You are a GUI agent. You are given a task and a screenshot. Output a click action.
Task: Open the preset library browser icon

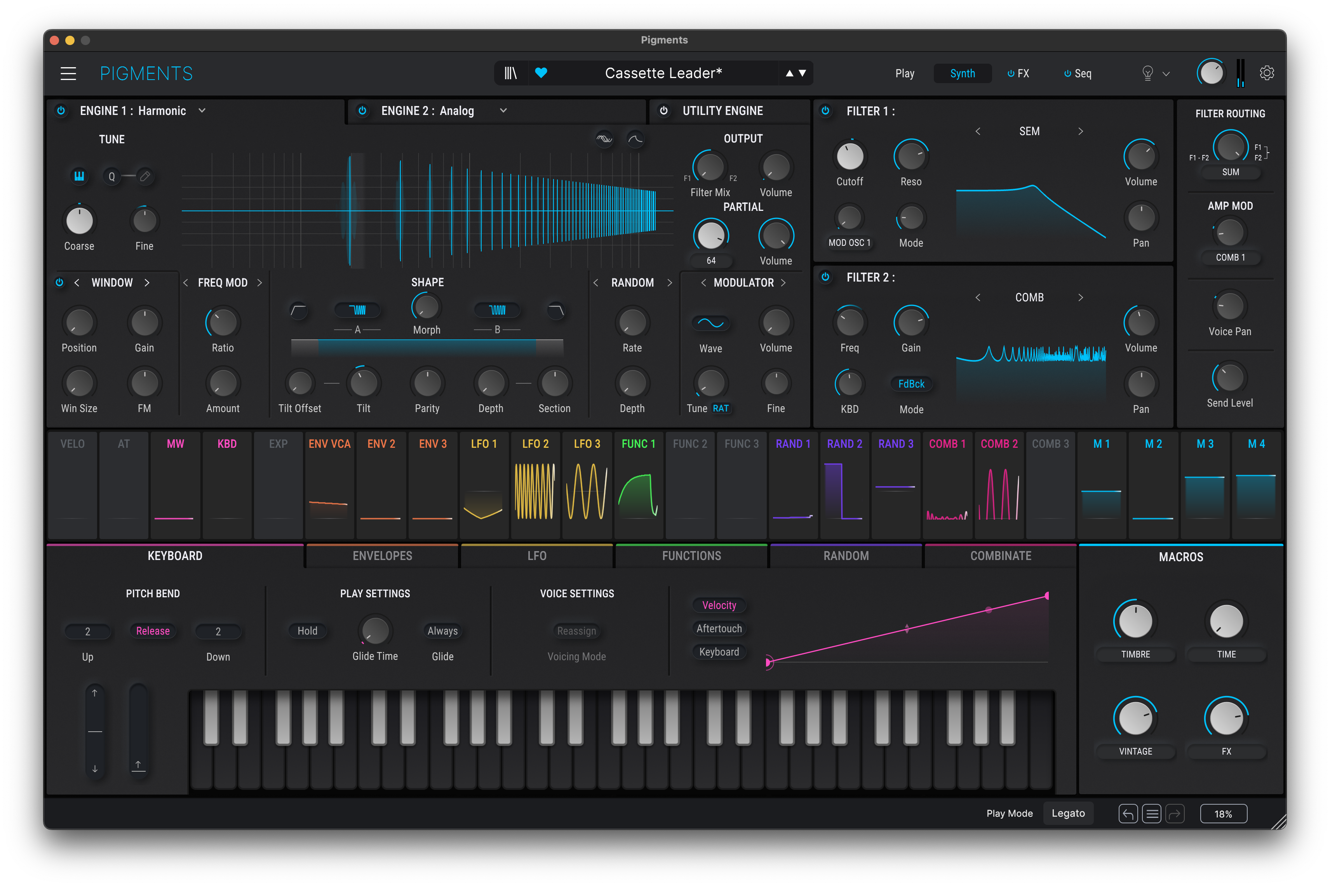[x=510, y=73]
